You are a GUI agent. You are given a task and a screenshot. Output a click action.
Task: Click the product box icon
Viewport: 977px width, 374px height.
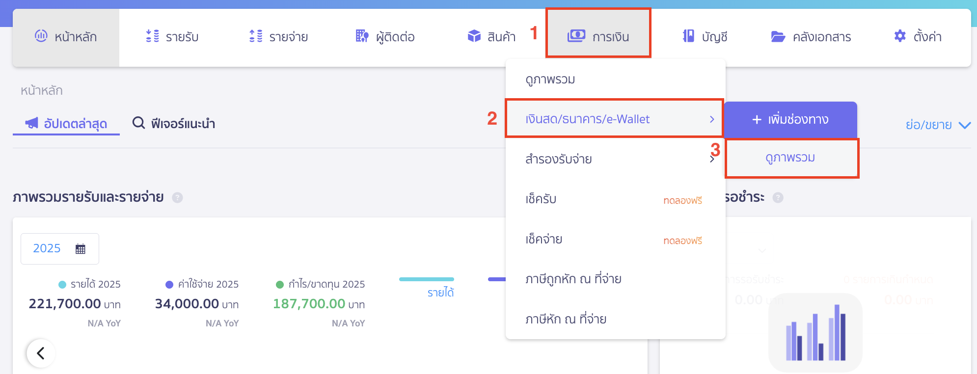(x=474, y=36)
